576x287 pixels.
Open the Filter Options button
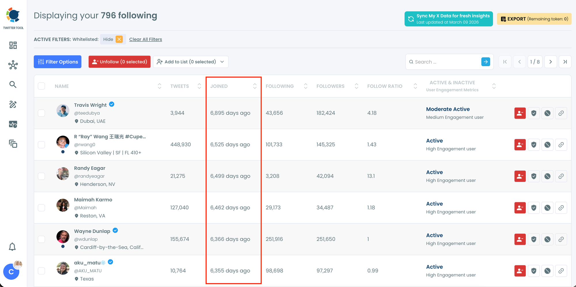point(58,62)
